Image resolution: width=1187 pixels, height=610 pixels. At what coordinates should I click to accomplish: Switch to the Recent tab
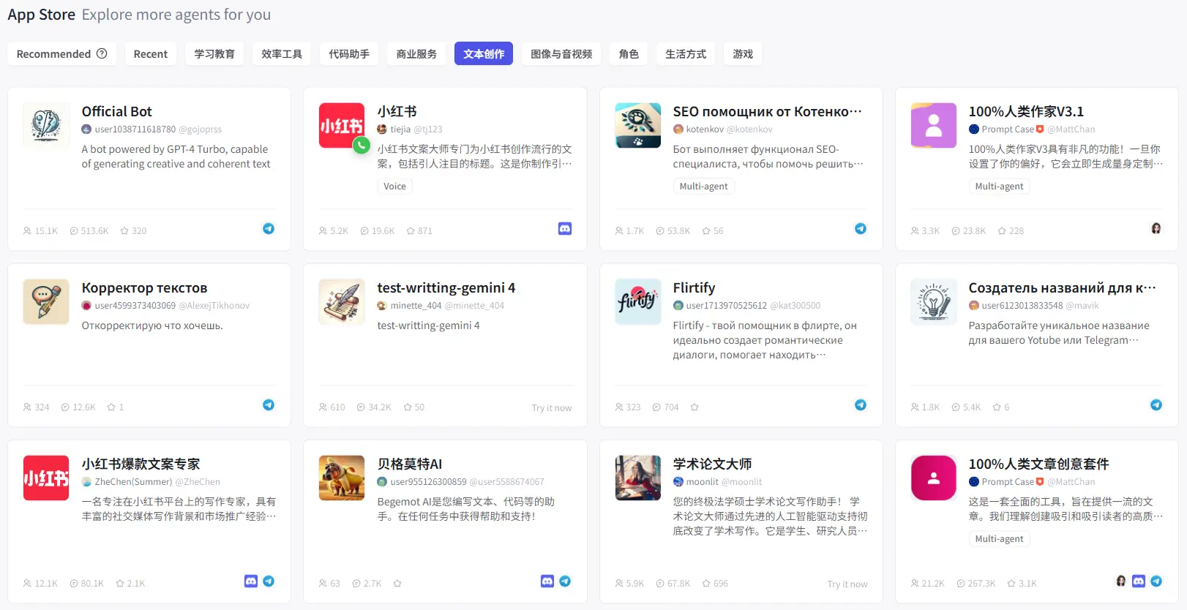pos(151,54)
